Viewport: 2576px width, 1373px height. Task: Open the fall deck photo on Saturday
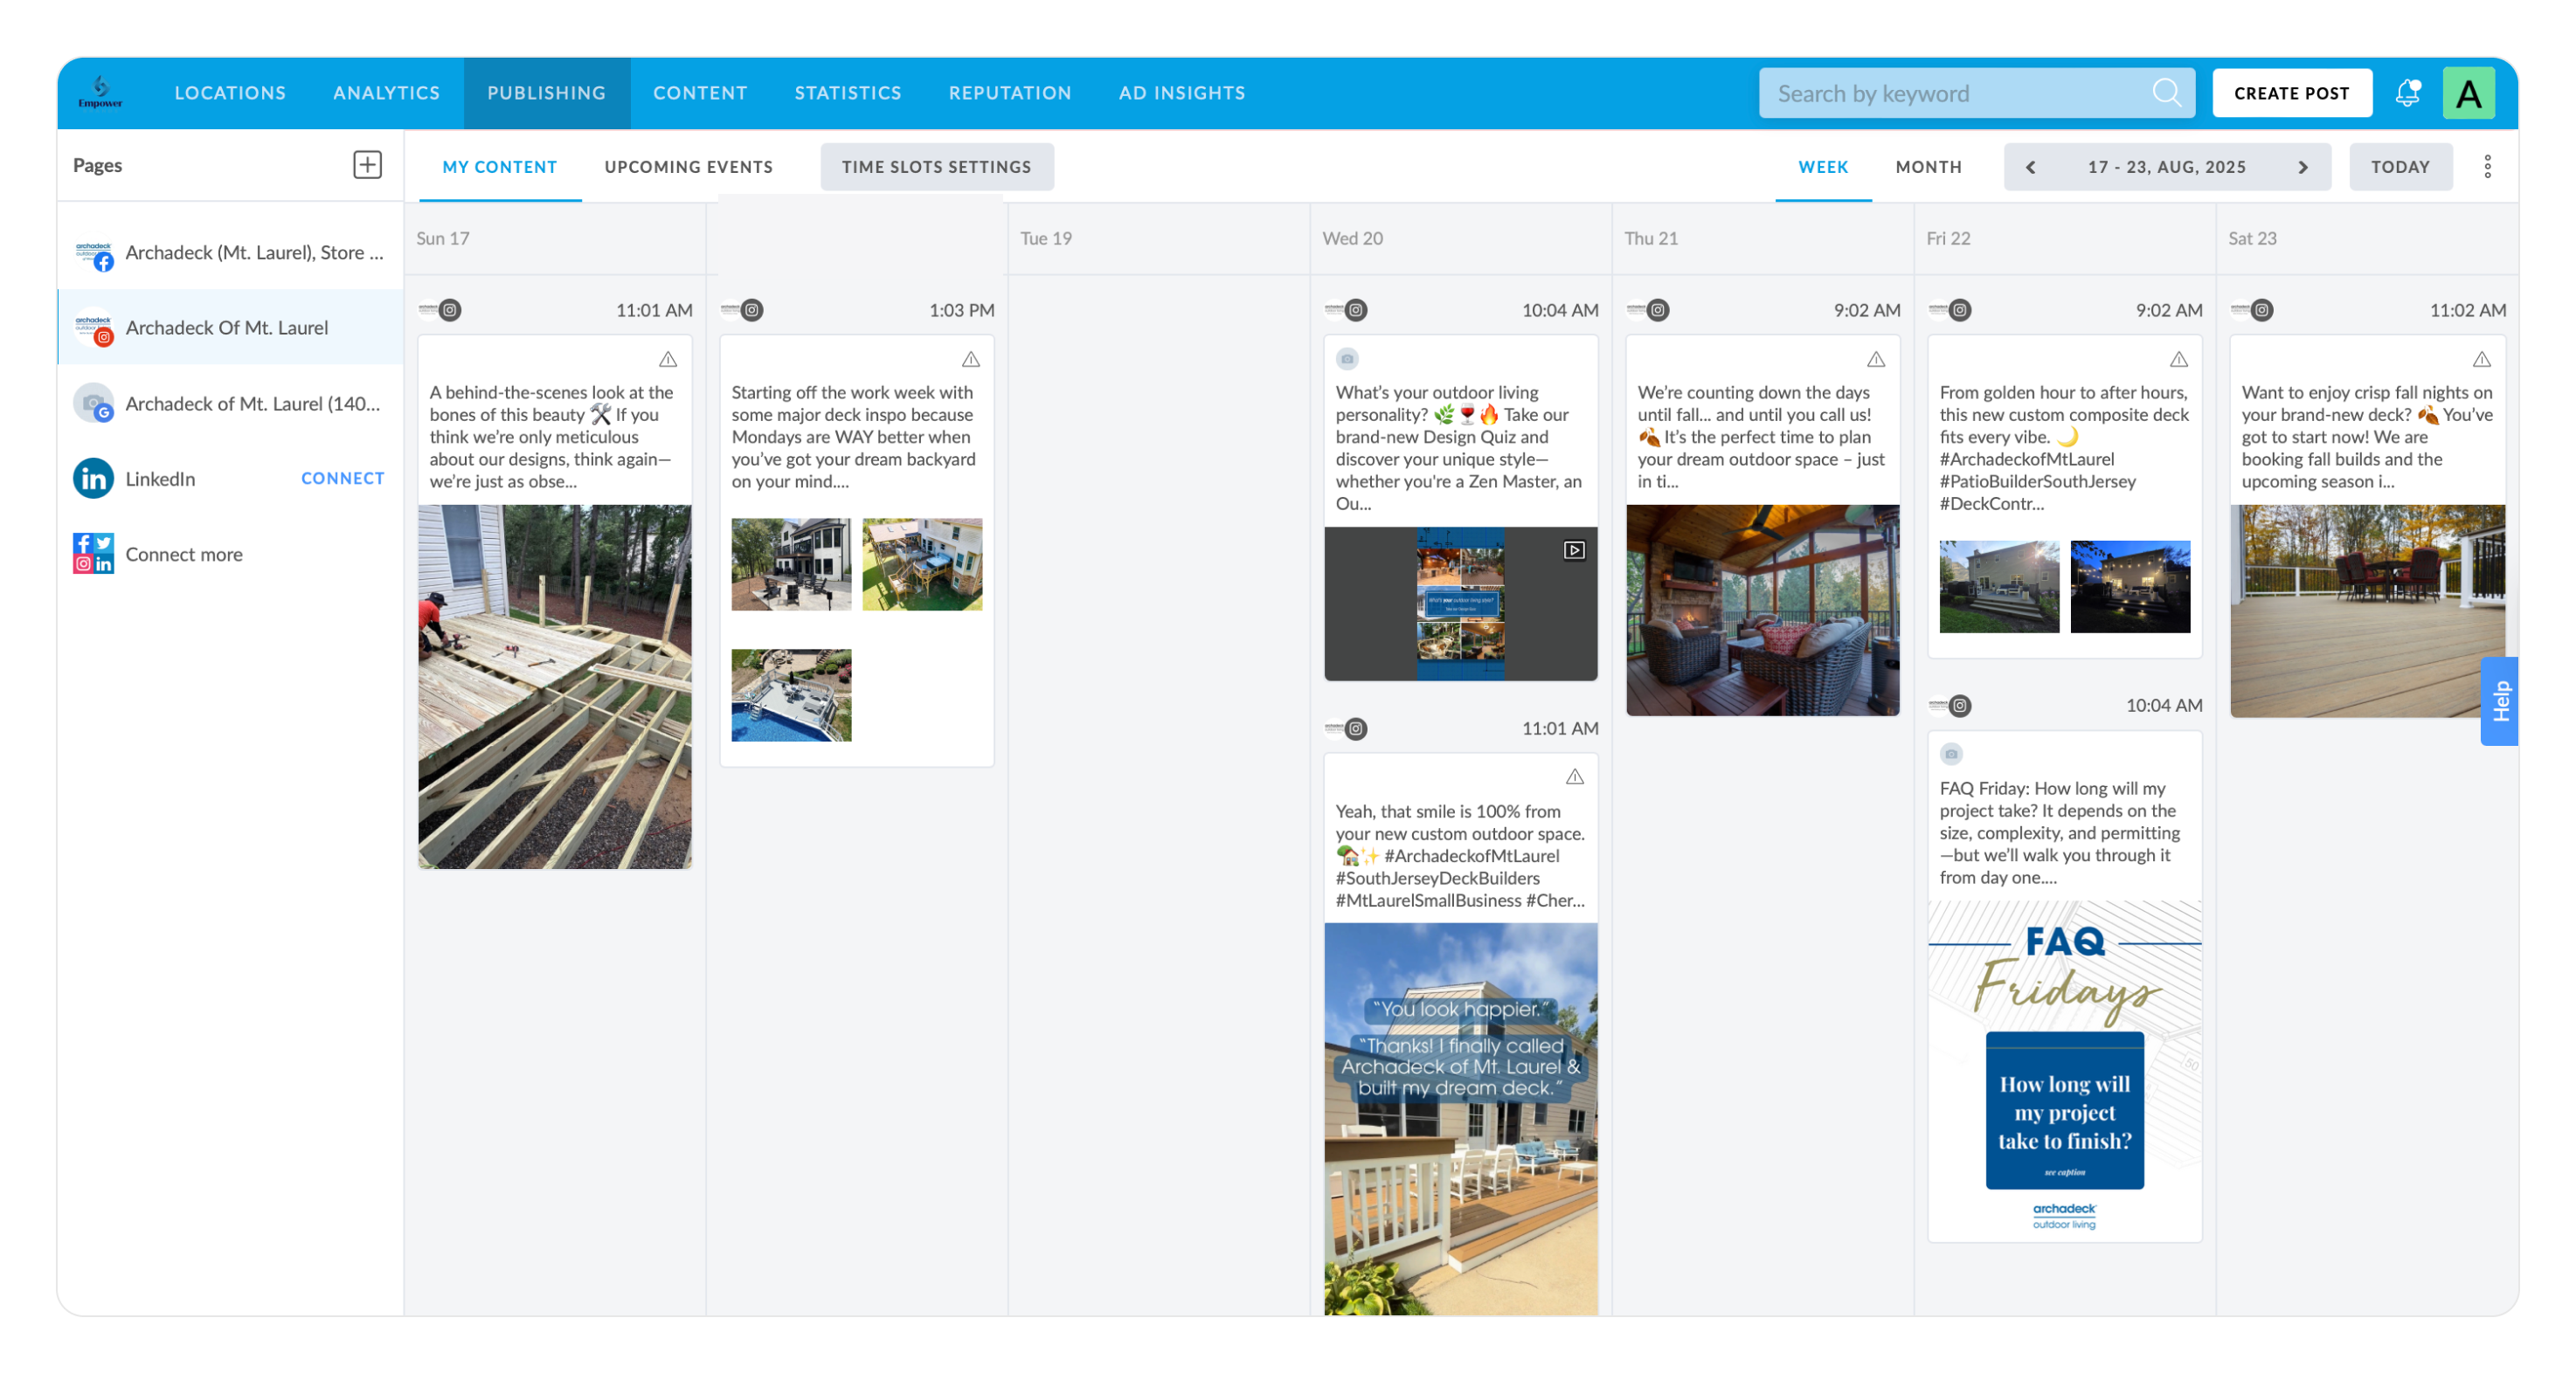coord(2367,611)
